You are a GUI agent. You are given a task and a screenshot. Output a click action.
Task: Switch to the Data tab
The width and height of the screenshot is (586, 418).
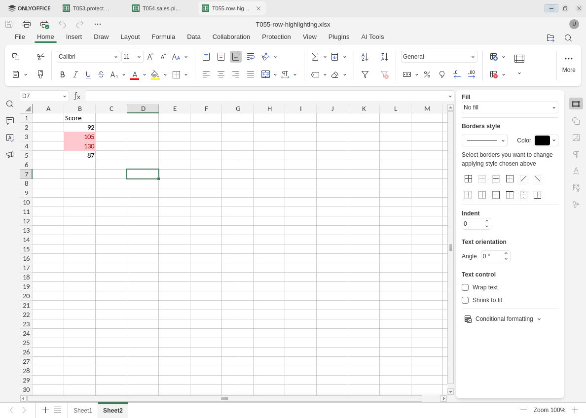[193, 37]
